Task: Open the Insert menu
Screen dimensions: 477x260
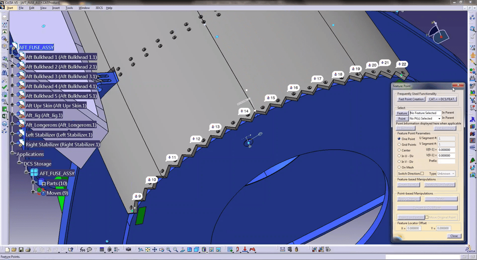Action: point(56,8)
